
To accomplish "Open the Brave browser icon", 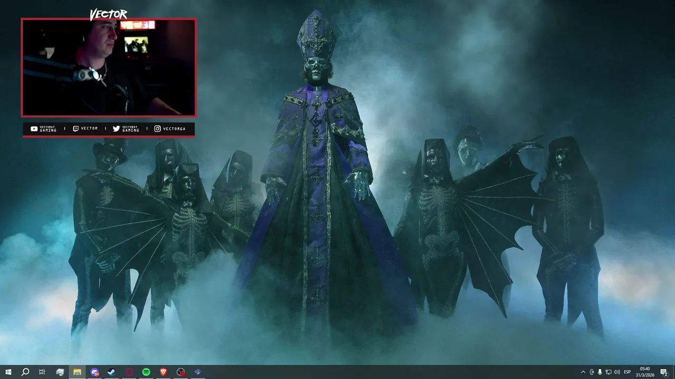I will coord(163,372).
